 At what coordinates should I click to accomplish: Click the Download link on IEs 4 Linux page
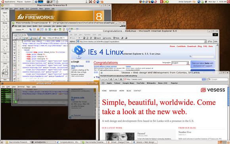pyautogui.click(x=192, y=46)
